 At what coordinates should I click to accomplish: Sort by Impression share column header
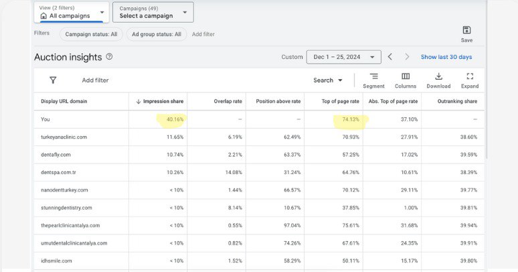160,101
